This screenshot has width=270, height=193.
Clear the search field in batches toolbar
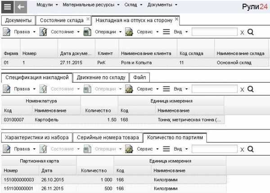tap(242, 150)
